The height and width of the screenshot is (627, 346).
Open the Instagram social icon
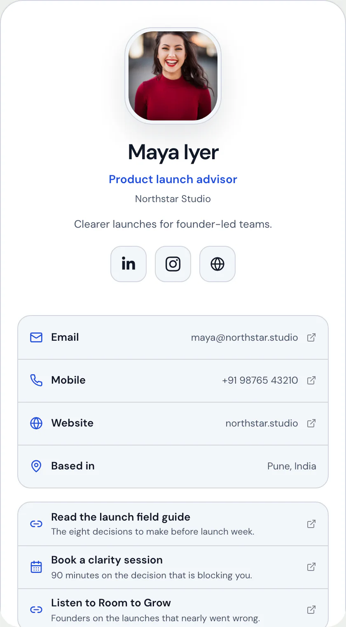pyautogui.click(x=173, y=264)
